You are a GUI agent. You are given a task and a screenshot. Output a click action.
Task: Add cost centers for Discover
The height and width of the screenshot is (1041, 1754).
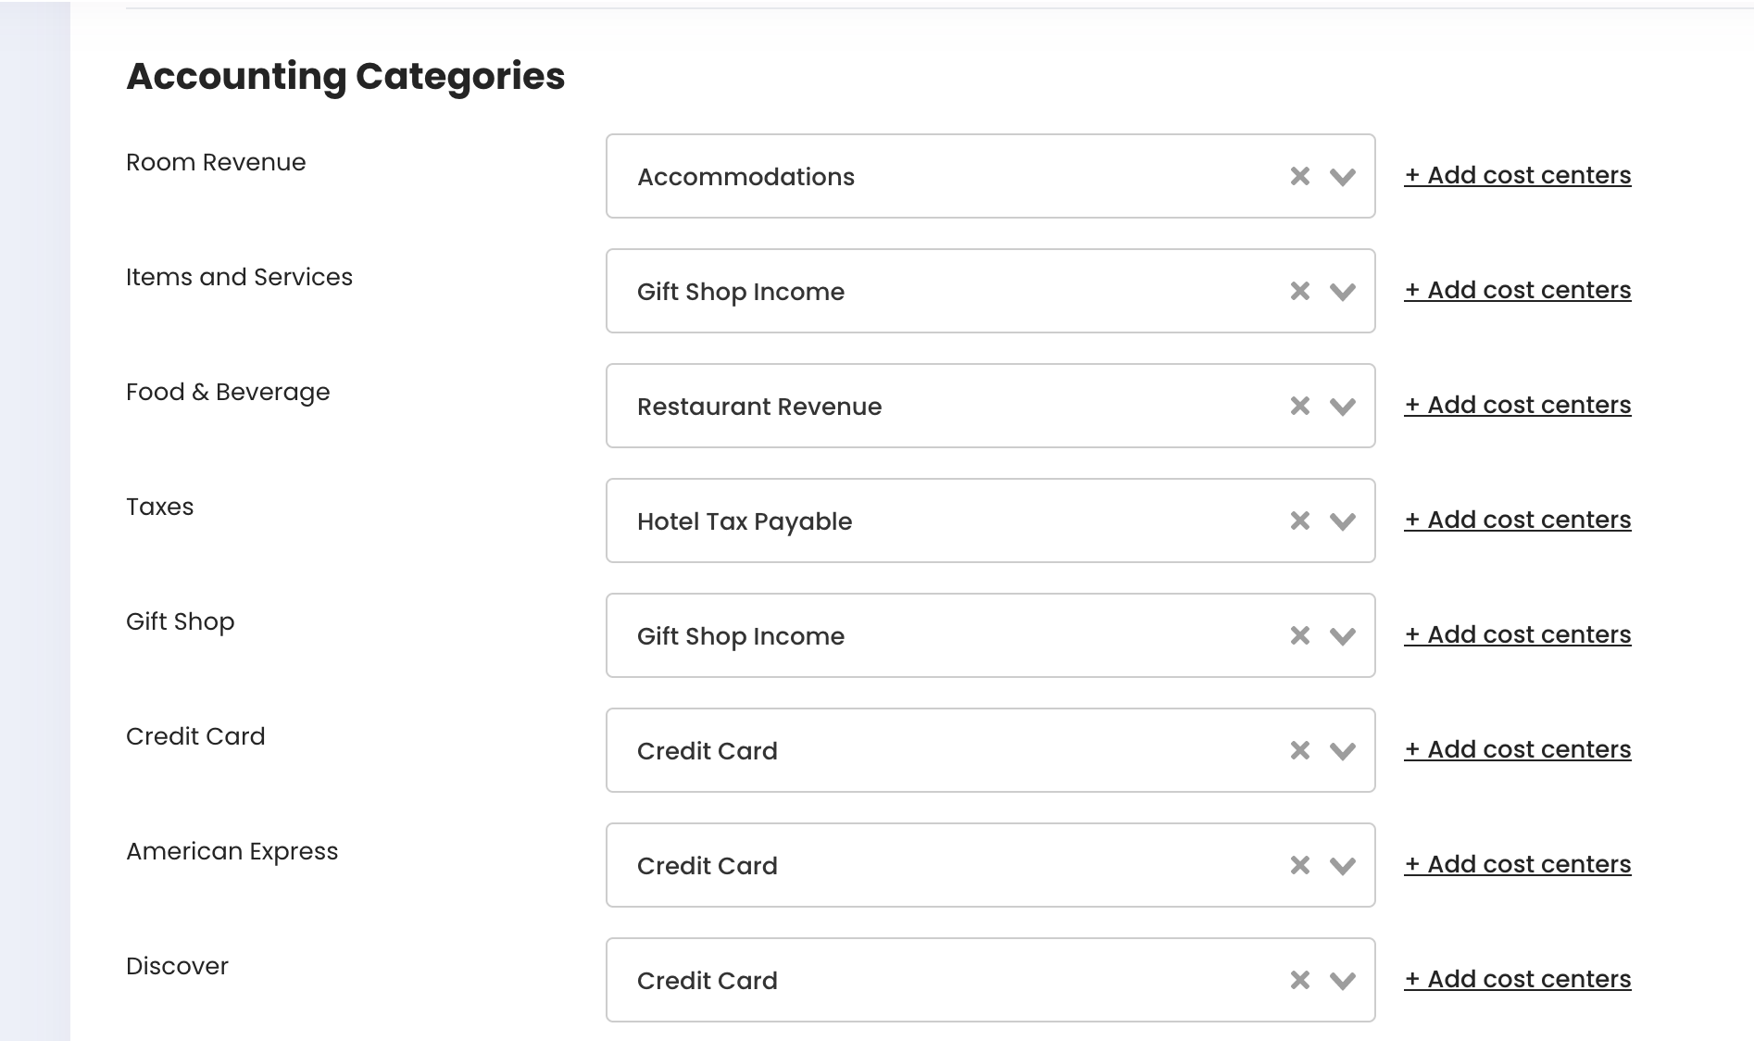coord(1517,979)
